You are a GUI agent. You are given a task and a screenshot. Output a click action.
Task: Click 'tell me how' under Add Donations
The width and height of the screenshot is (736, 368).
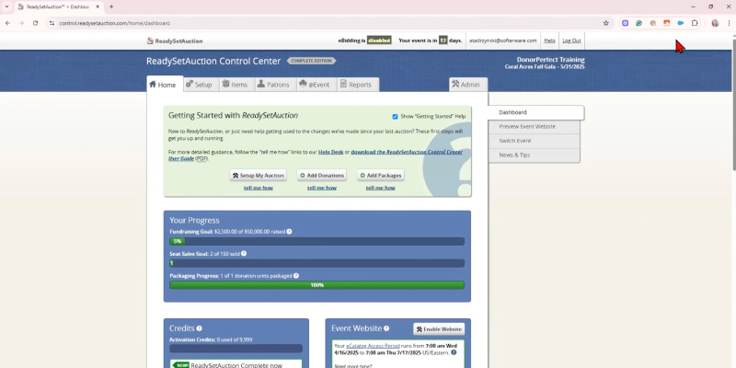pyautogui.click(x=321, y=188)
